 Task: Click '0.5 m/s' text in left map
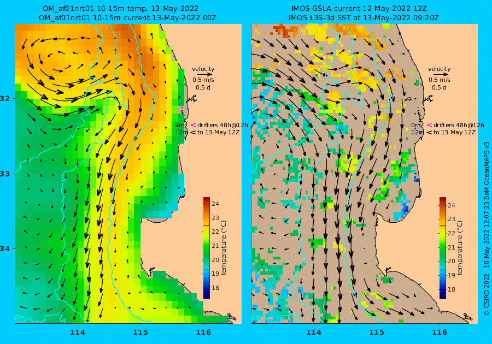click(x=203, y=80)
